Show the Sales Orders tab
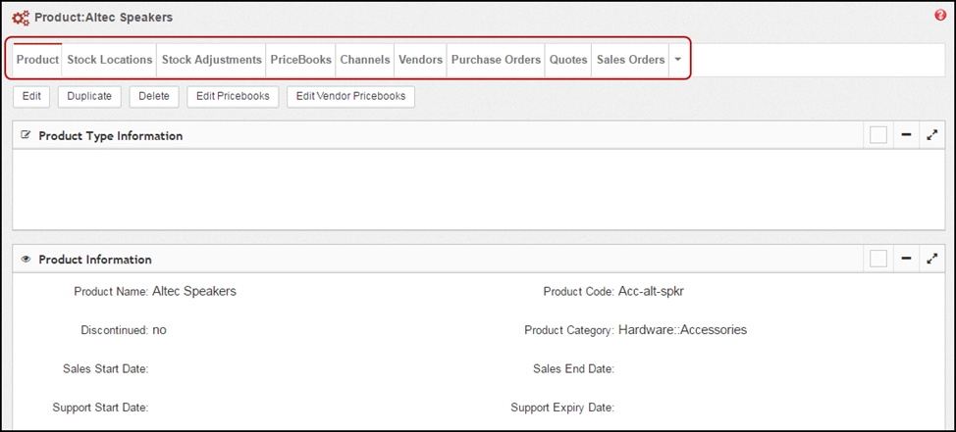This screenshot has height=432, width=956. pos(630,60)
